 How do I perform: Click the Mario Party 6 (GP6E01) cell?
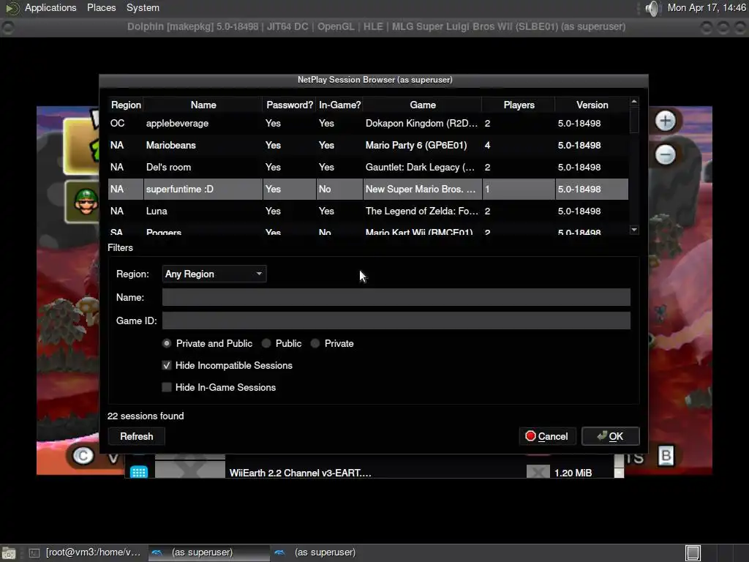pyautogui.click(x=422, y=146)
